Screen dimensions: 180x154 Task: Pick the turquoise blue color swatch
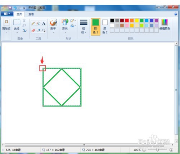(x=147, y=21)
